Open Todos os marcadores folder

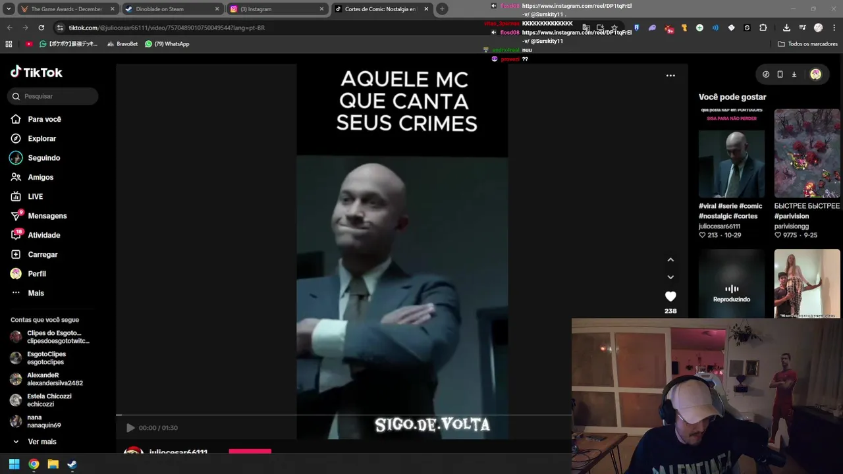click(x=807, y=44)
